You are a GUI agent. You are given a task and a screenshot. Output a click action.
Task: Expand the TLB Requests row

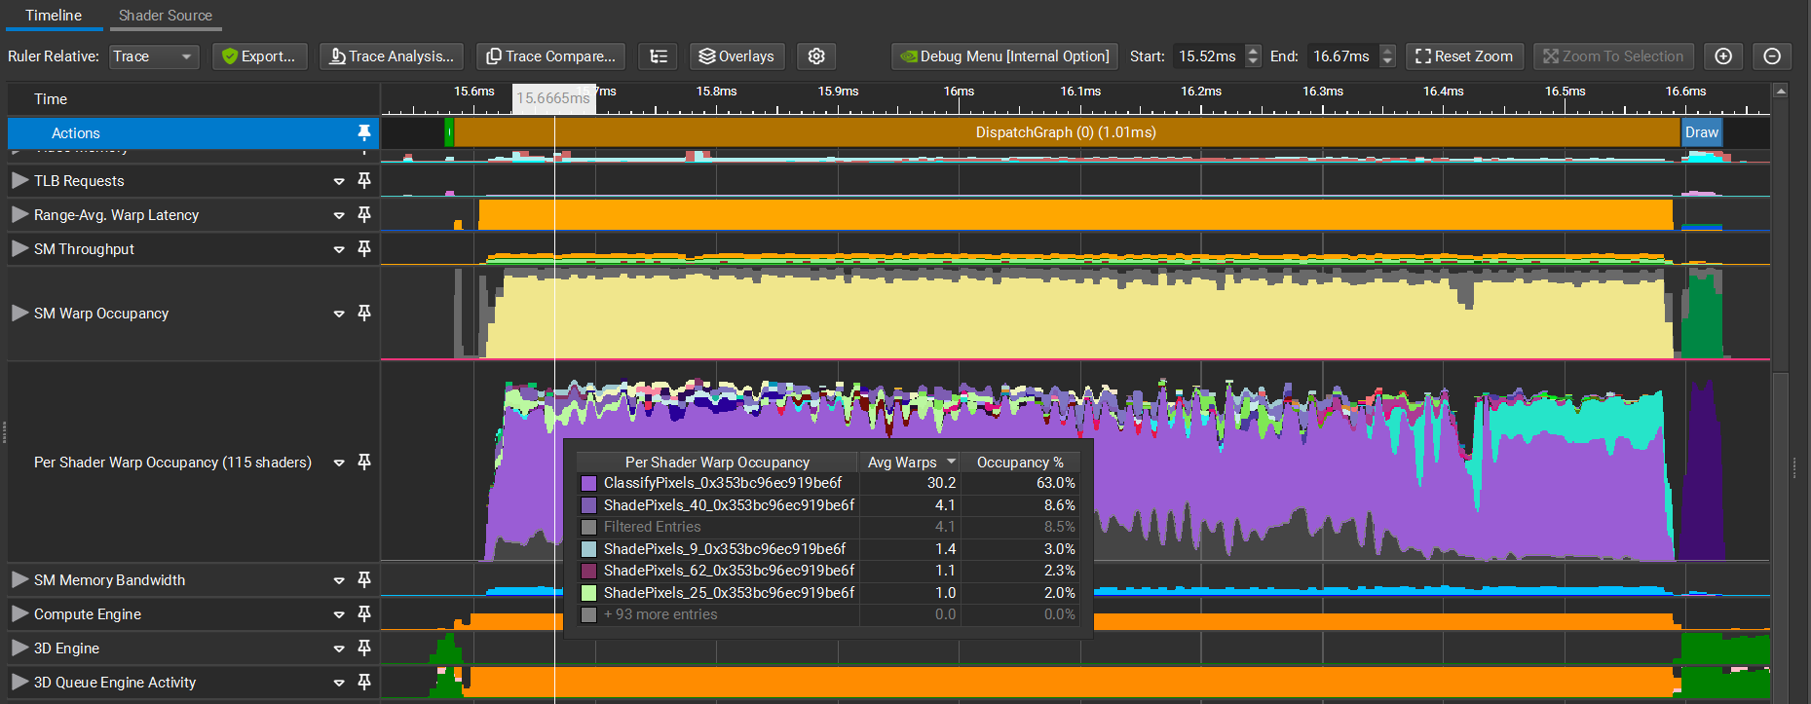pos(19,180)
